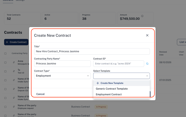The height and width of the screenshot is (117, 186).
Task: Click pin icon on Employee request row
Action: pos(14,107)
